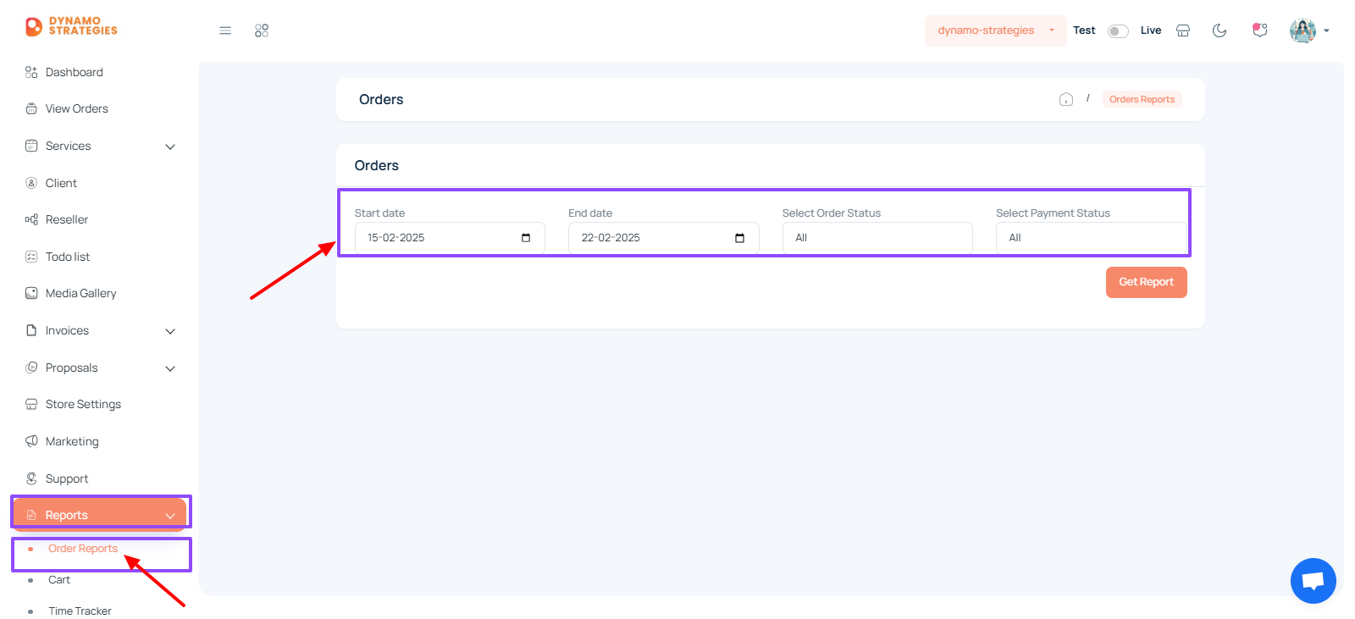The width and height of the screenshot is (1355, 619).
Task: Toggle the hamburger sidebar menu icon
Action: 225,30
